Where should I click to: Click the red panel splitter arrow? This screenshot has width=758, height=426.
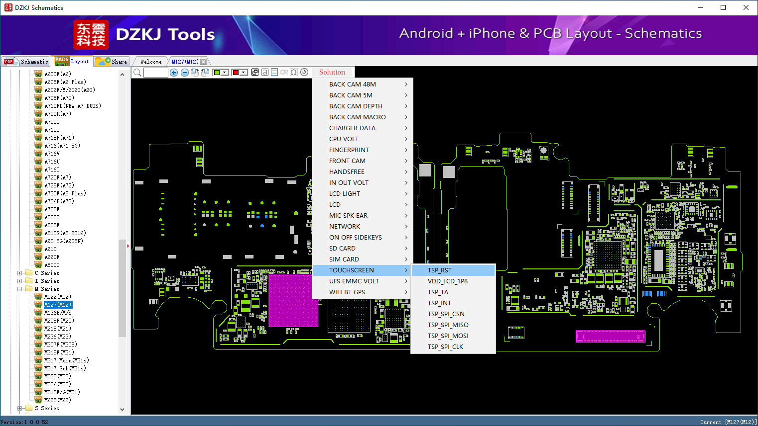point(128,246)
